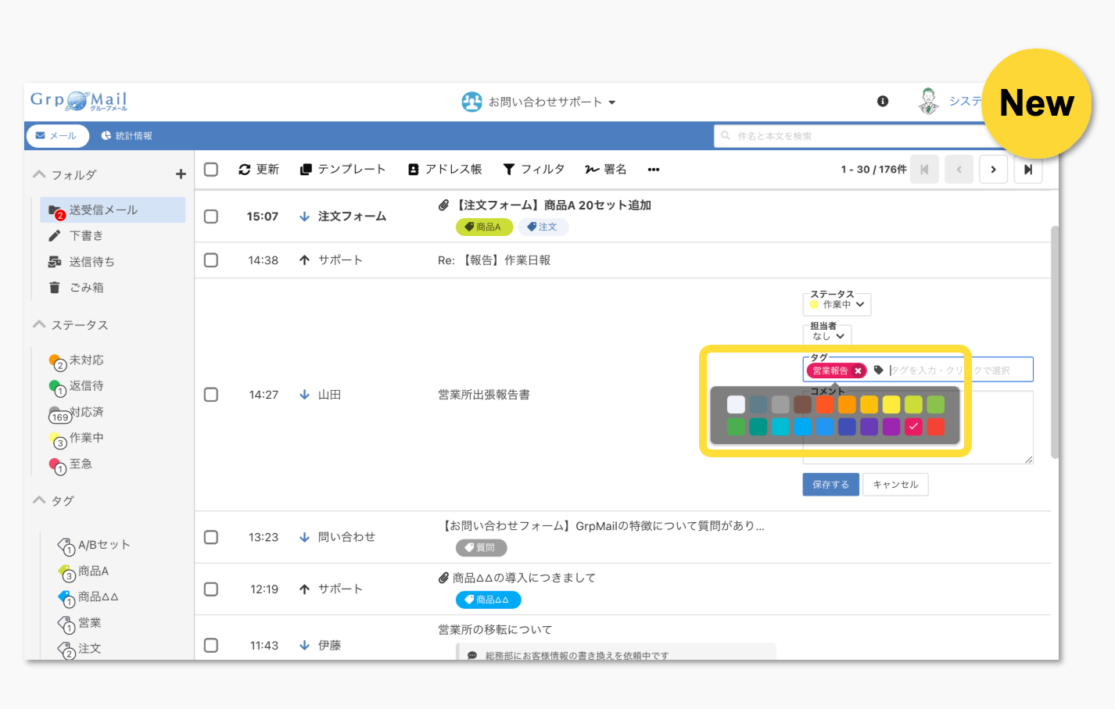1115x709 pixels.
Task: Tick the select-all checkbox in the toolbar
Action: click(x=211, y=170)
